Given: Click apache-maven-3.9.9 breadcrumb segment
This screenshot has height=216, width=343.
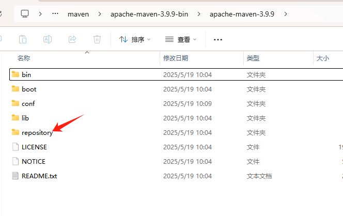Looking at the screenshot, I should pos(242,14).
